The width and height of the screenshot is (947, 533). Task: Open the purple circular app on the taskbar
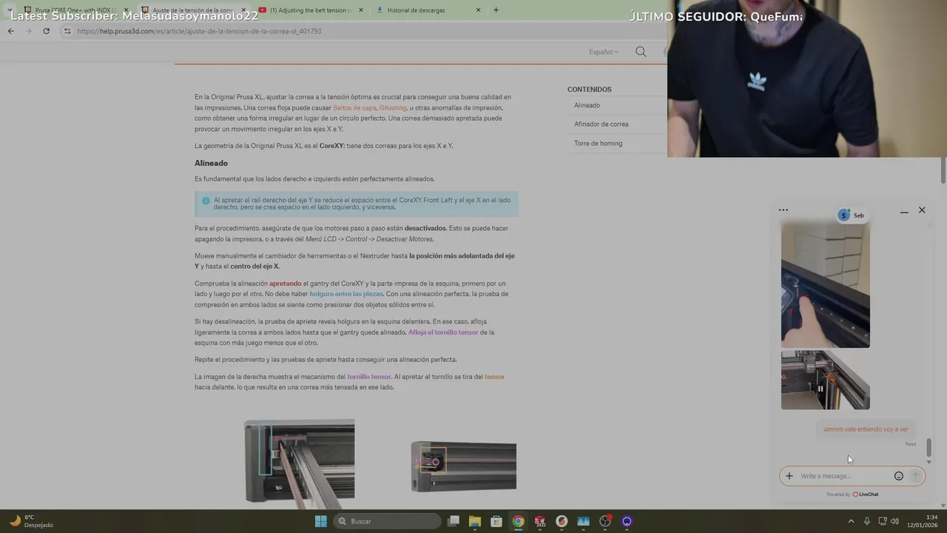(x=627, y=521)
